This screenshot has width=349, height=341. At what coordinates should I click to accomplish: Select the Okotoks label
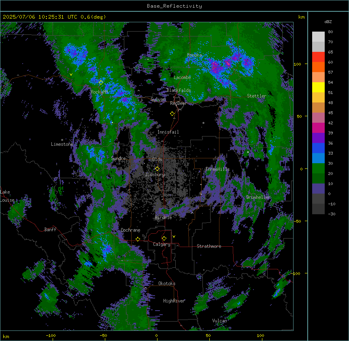tap(167, 283)
